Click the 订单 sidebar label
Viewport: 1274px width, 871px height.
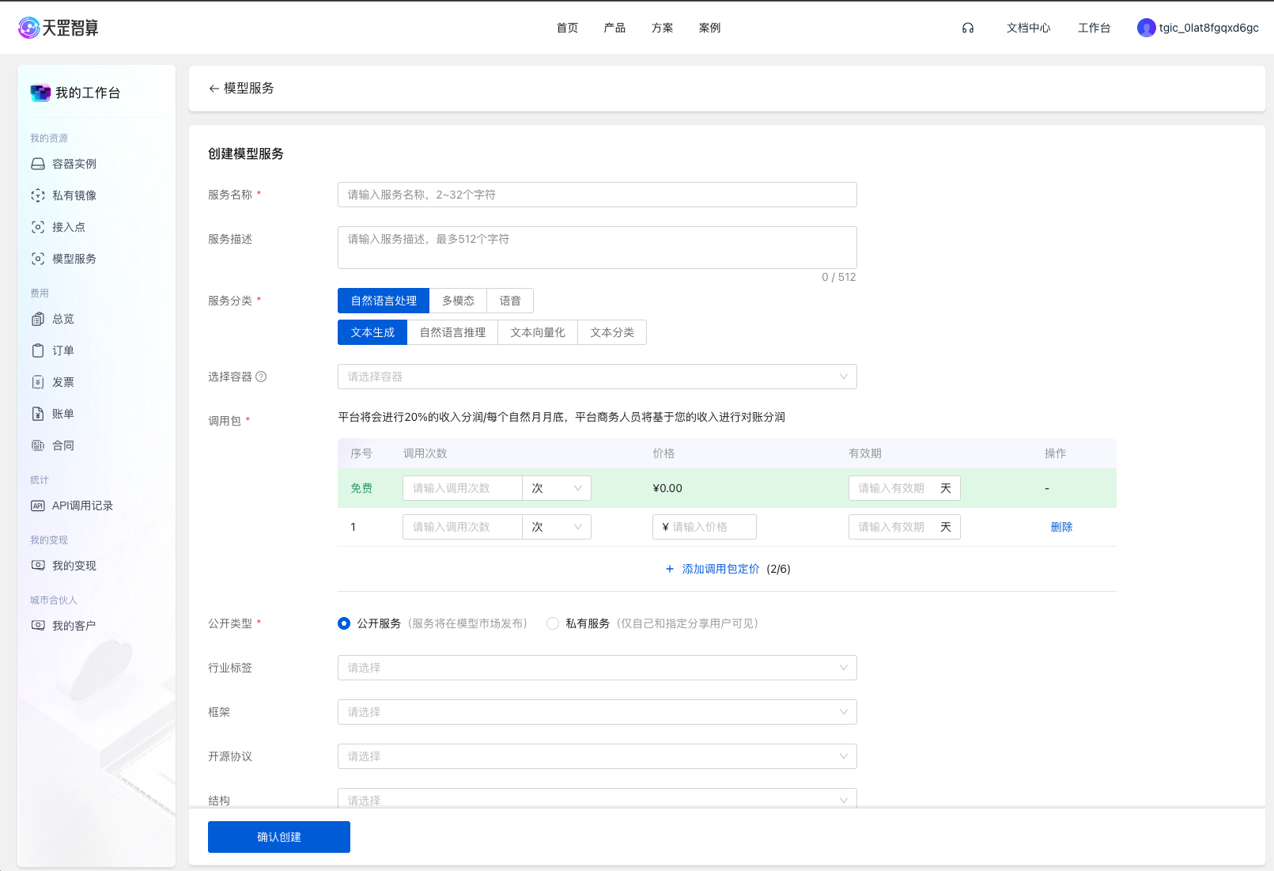click(x=63, y=350)
